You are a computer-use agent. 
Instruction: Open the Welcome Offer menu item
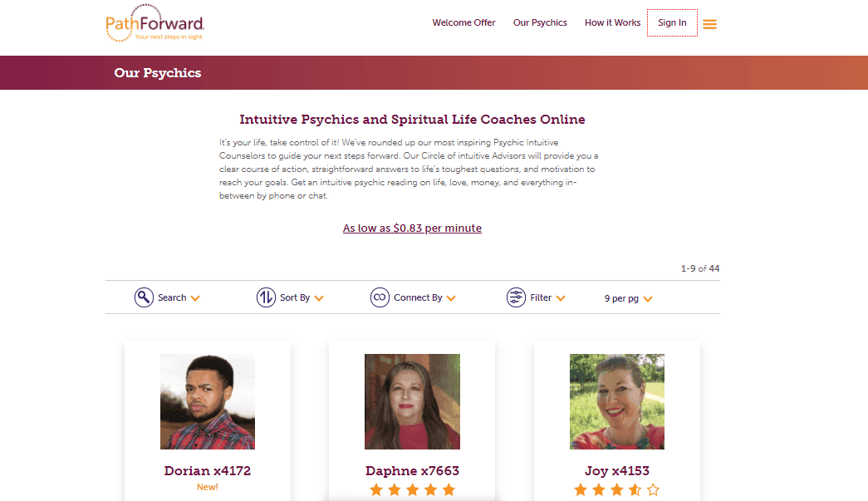[x=463, y=22]
